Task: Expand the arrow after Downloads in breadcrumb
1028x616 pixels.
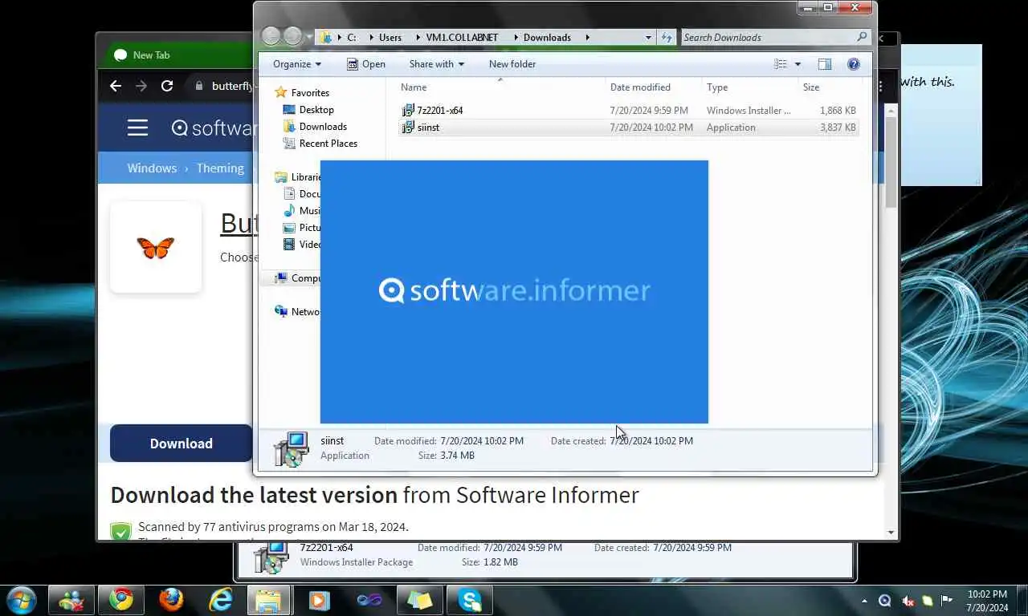Action: pos(588,37)
